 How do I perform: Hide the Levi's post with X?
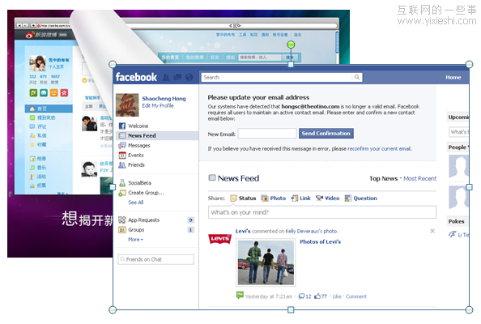point(432,231)
